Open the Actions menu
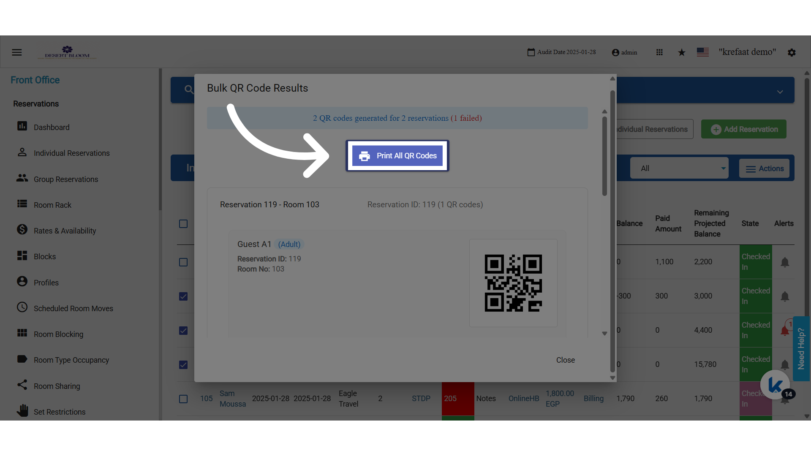811x456 pixels. click(765, 168)
